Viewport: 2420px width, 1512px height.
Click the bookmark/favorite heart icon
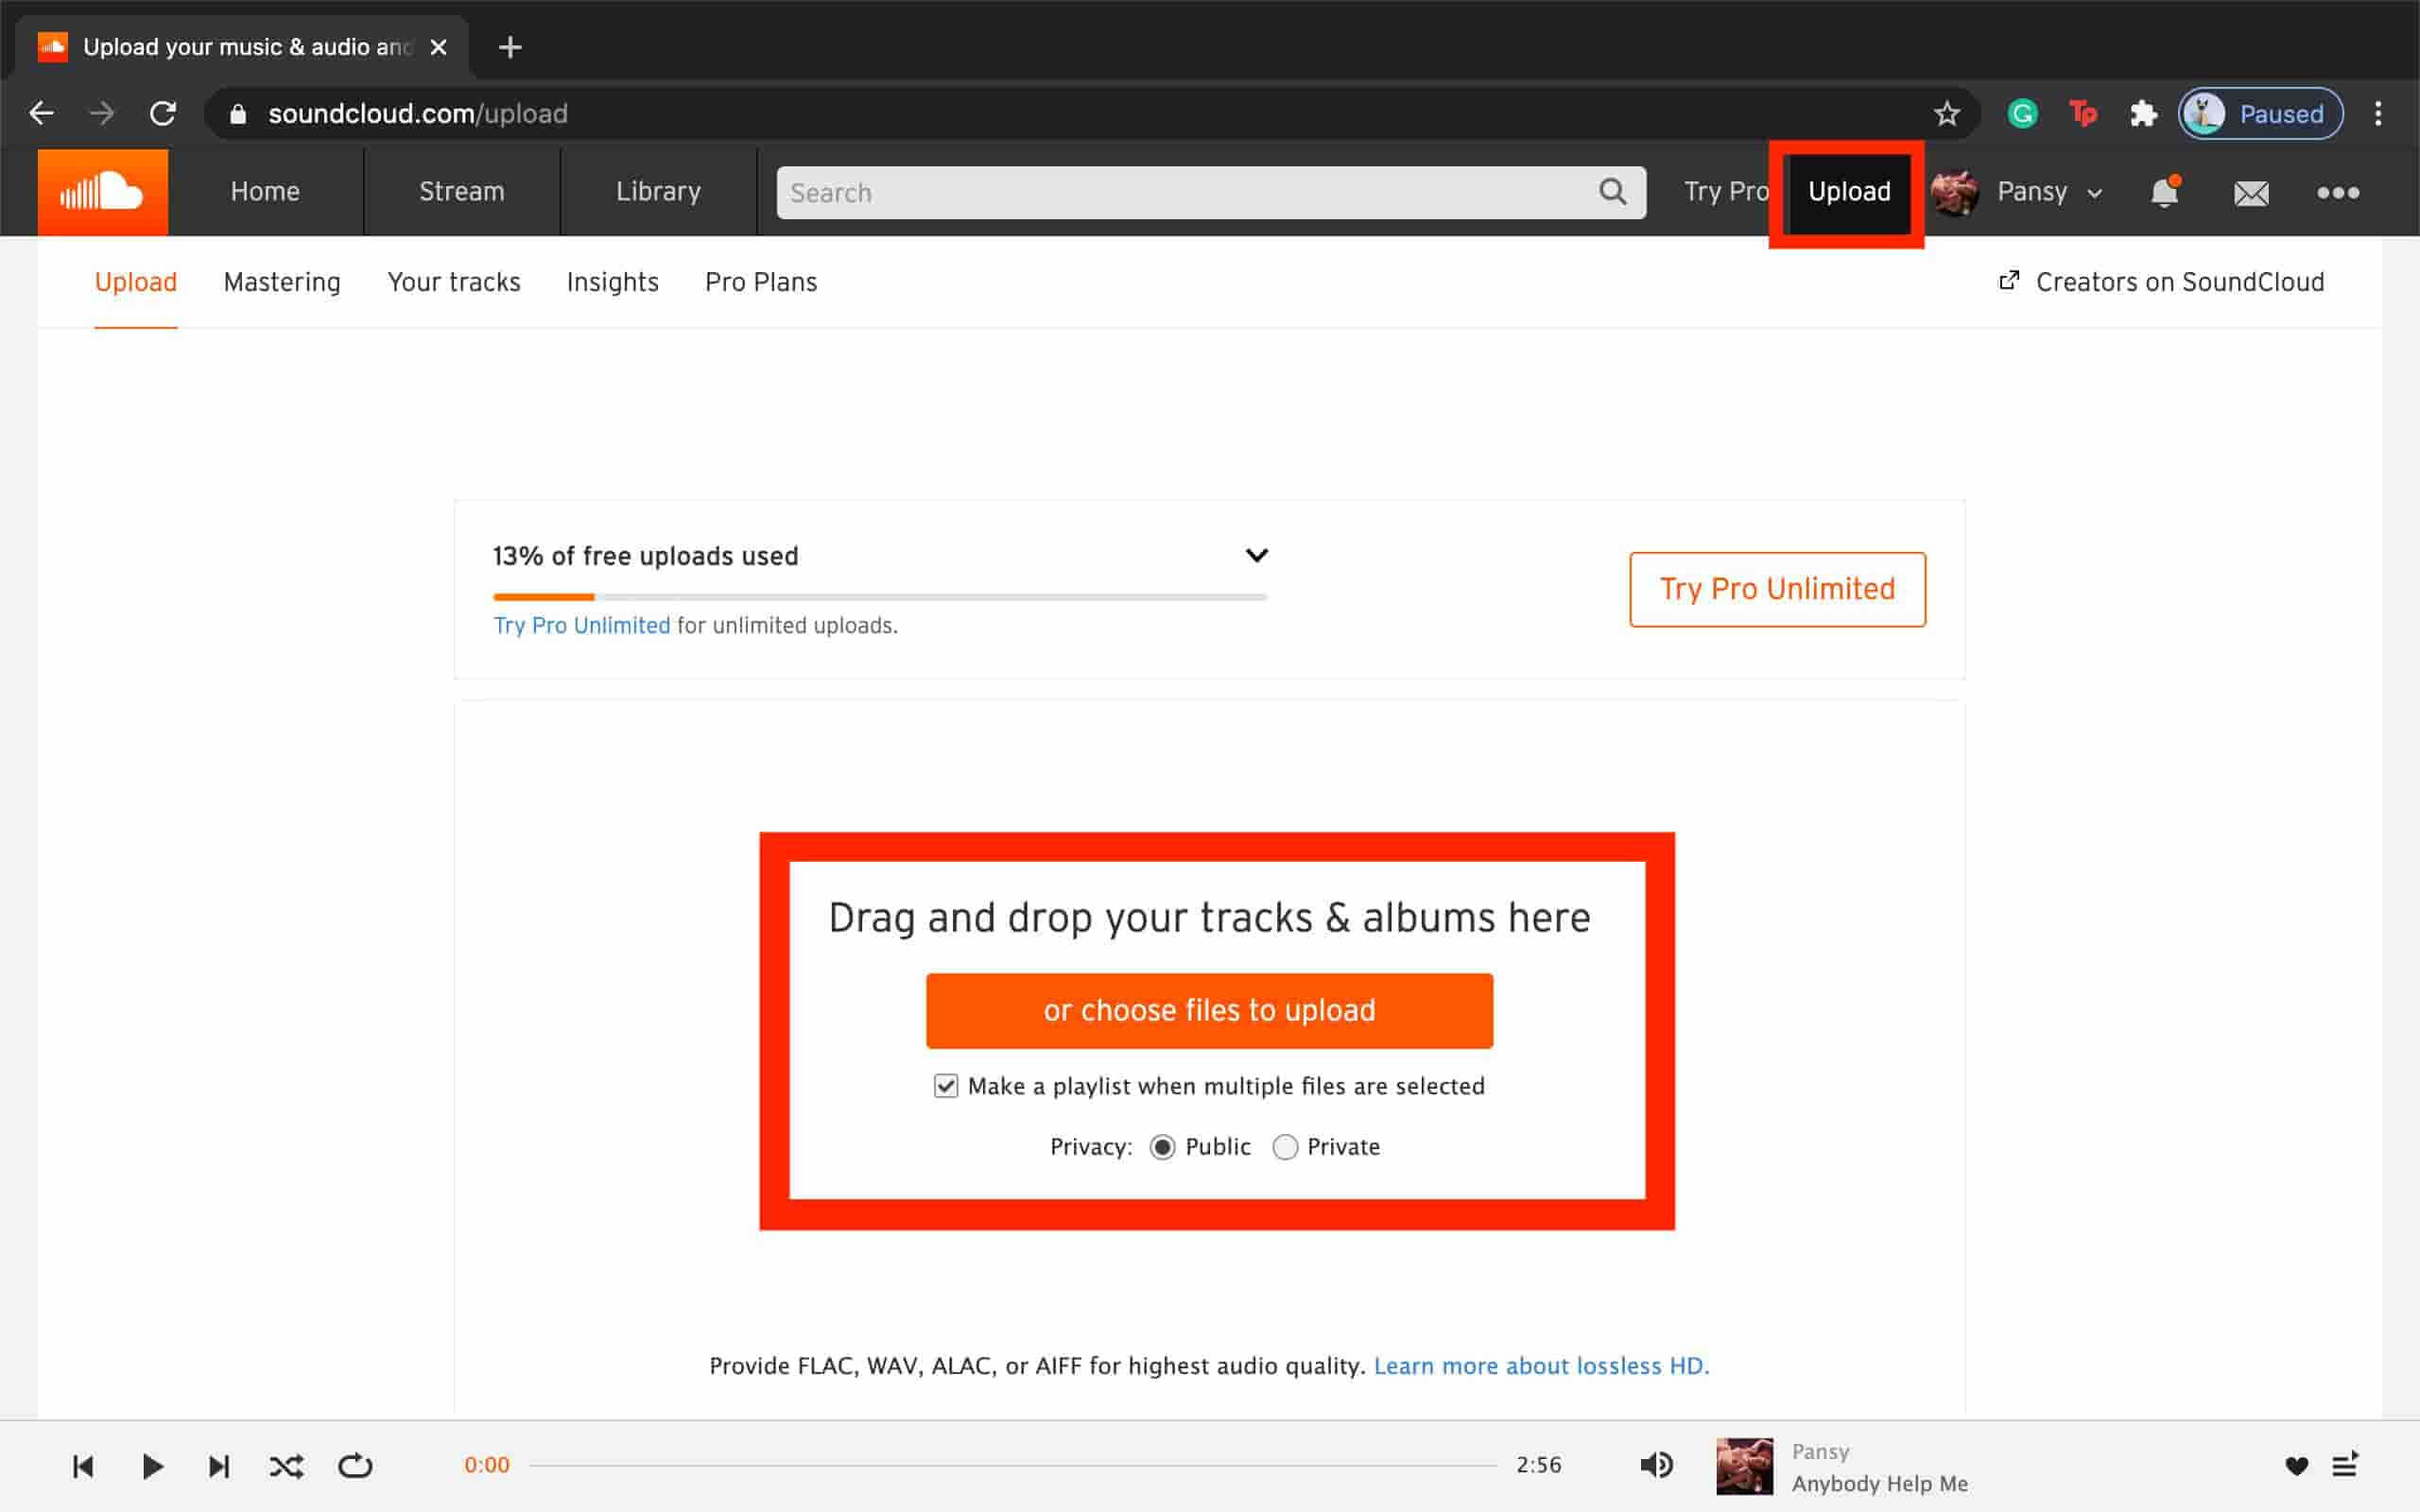(2294, 1465)
